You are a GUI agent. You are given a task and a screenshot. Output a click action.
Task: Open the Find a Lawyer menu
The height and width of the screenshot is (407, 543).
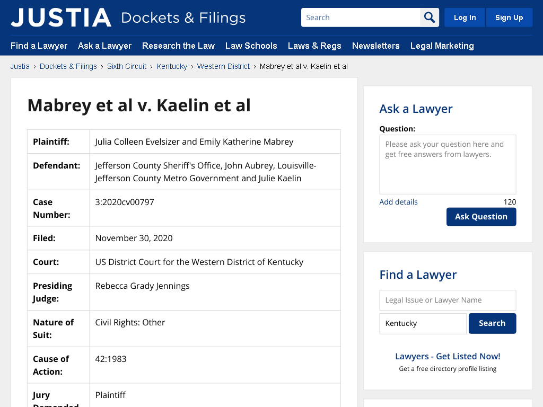tap(39, 46)
